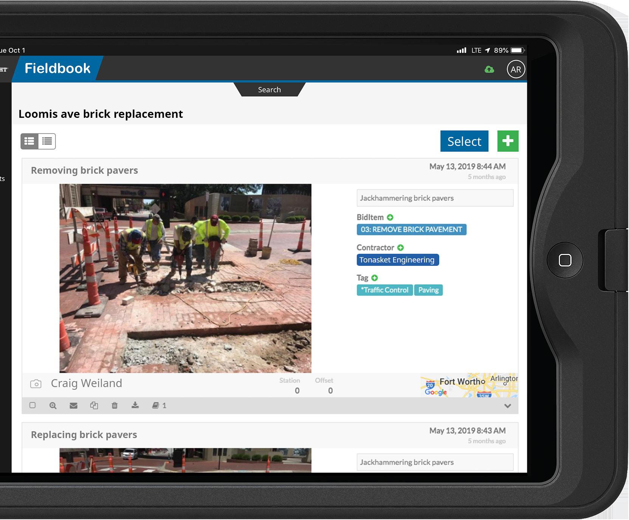629x520 pixels.
Task: Add a BidItem with the plus icon
Action: click(390, 218)
